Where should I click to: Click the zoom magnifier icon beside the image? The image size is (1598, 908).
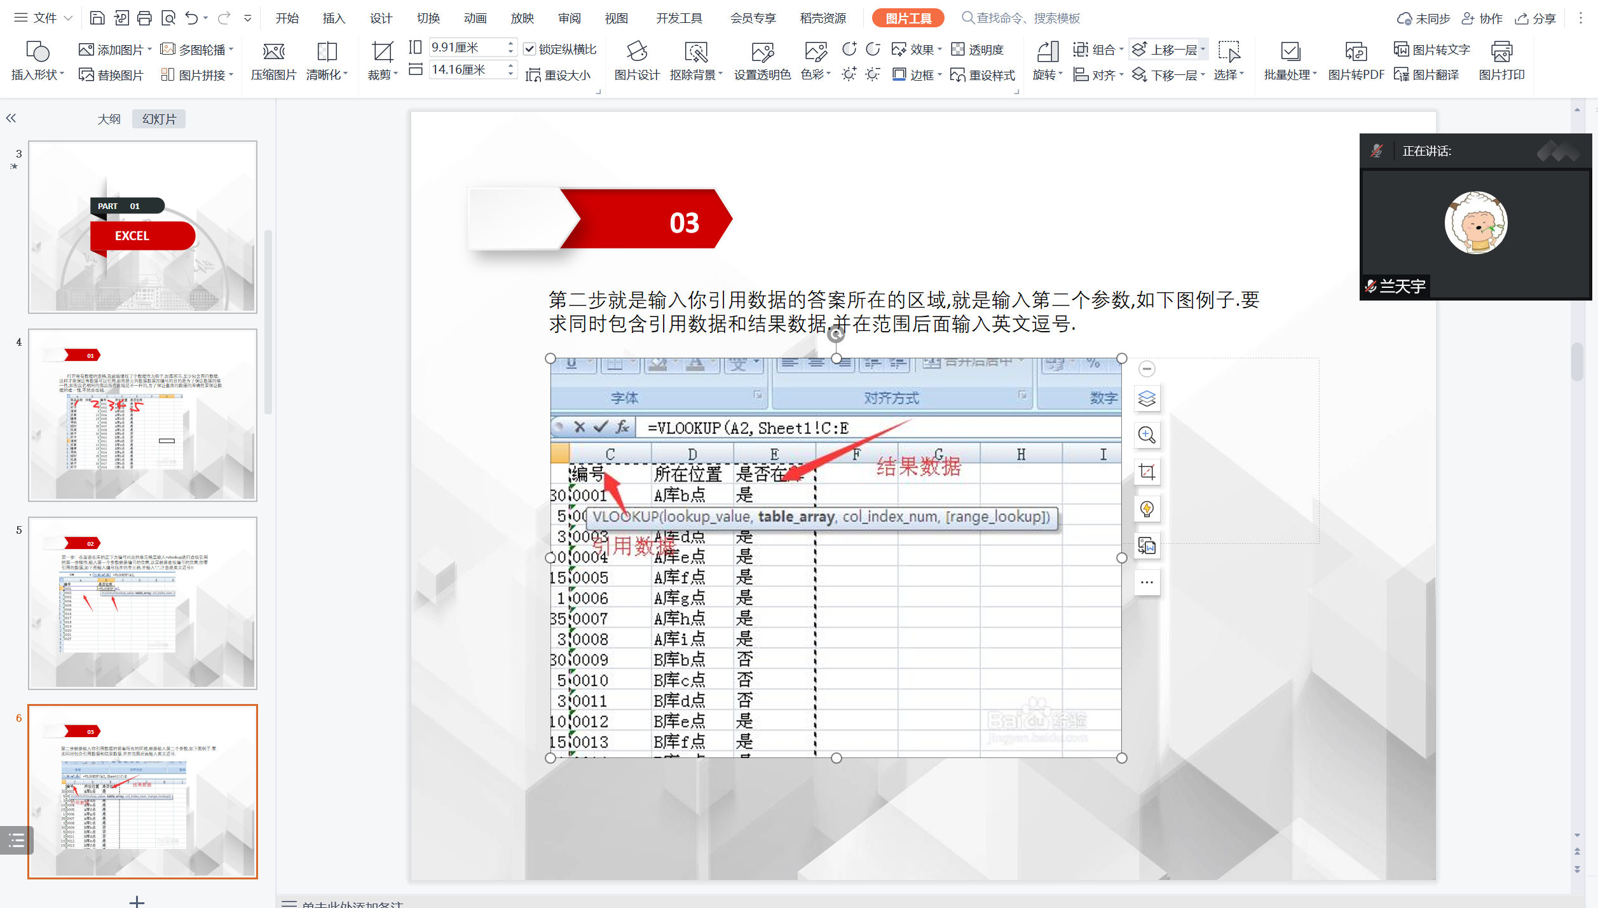1147,435
